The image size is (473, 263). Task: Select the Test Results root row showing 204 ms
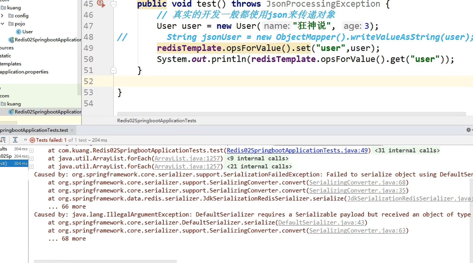coord(14,149)
